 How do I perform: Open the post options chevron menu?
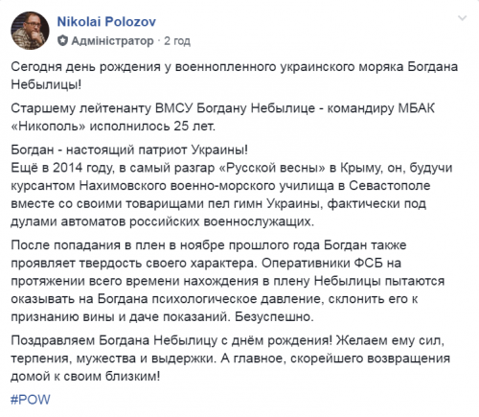(x=462, y=18)
